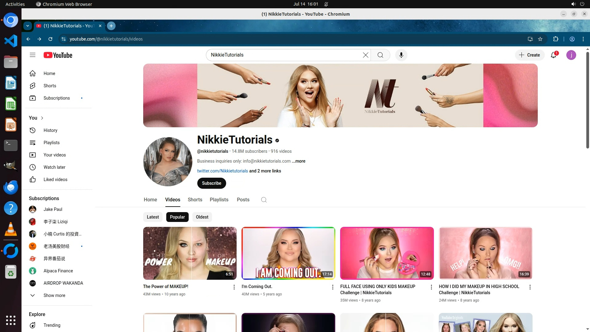Clear the search box with X

(365, 55)
